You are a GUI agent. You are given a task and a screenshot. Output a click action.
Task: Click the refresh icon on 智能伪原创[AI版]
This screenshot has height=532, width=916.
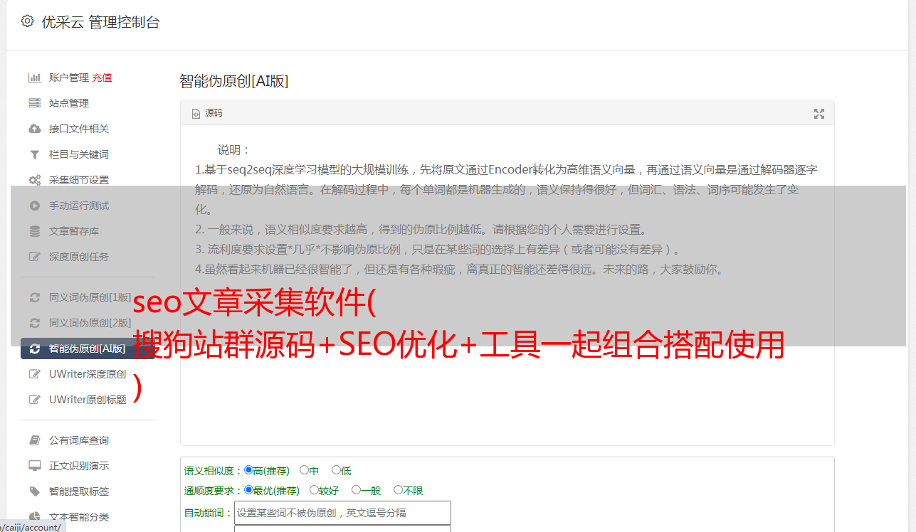pos(34,349)
